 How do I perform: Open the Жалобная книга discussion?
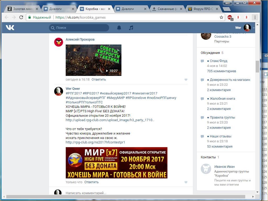pos(222,98)
